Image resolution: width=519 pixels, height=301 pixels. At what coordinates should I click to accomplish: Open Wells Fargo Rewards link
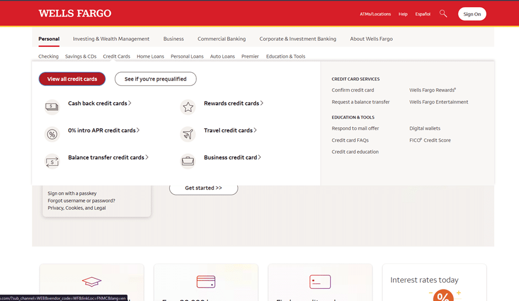[x=432, y=90]
